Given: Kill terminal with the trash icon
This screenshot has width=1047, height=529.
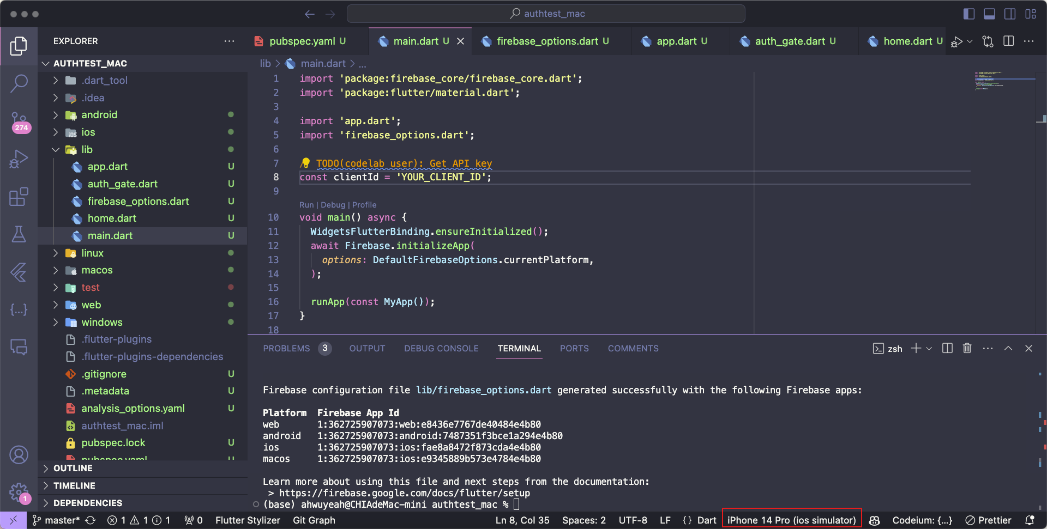Looking at the screenshot, I should tap(967, 348).
